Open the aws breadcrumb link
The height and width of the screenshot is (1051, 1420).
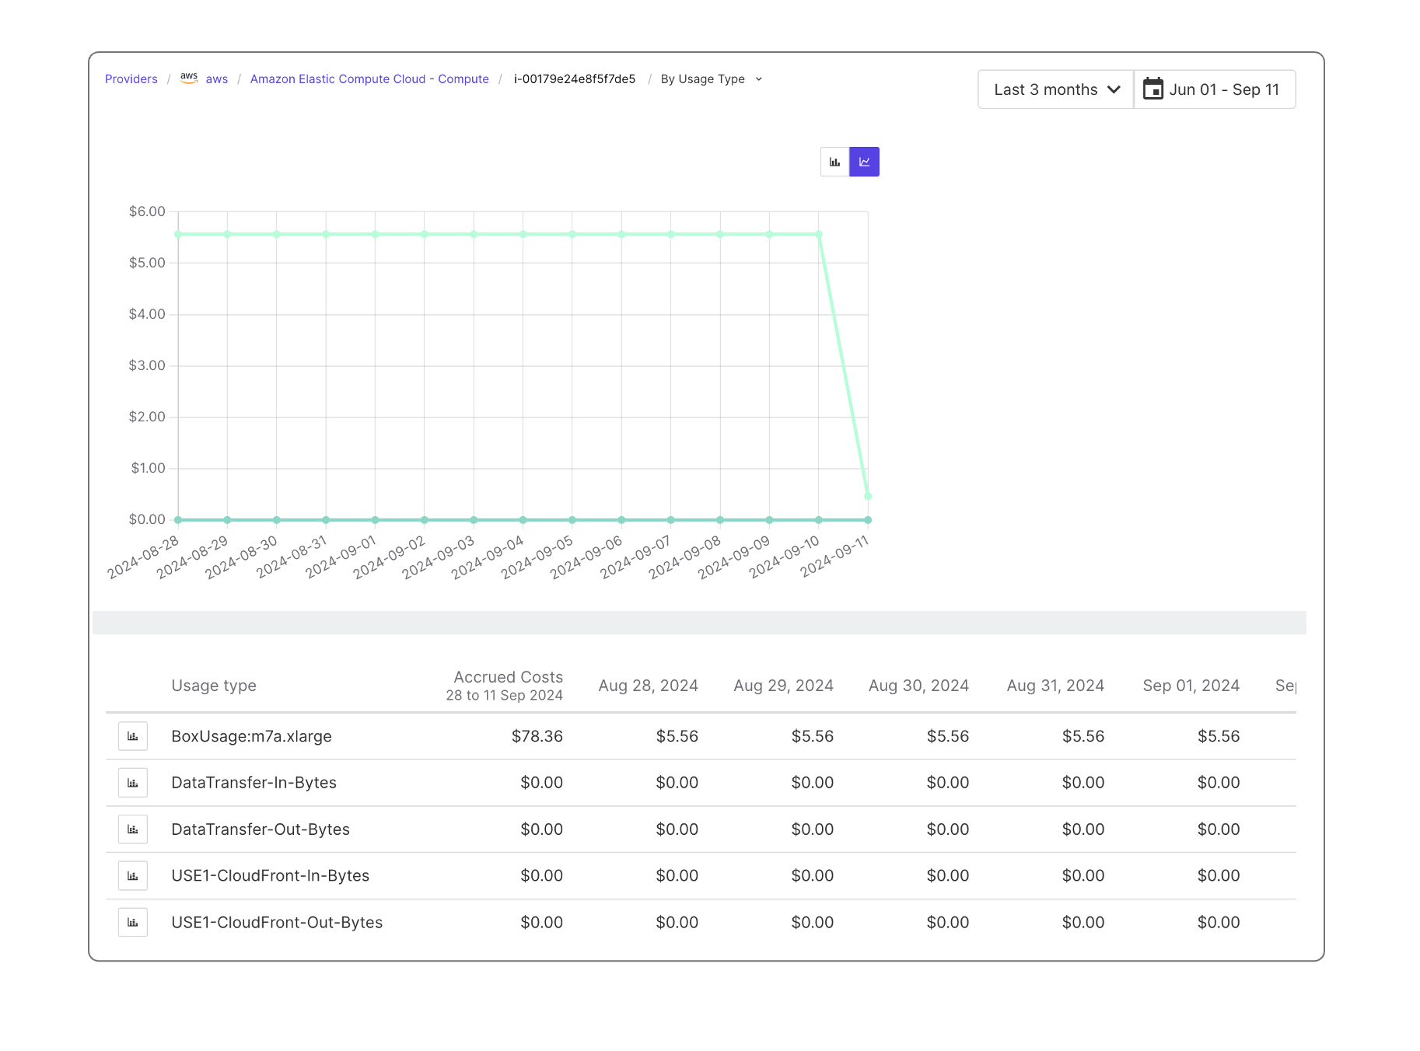(x=217, y=79)
